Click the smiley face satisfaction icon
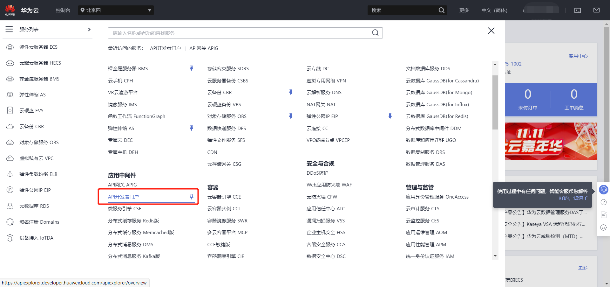 pos(604,227)
